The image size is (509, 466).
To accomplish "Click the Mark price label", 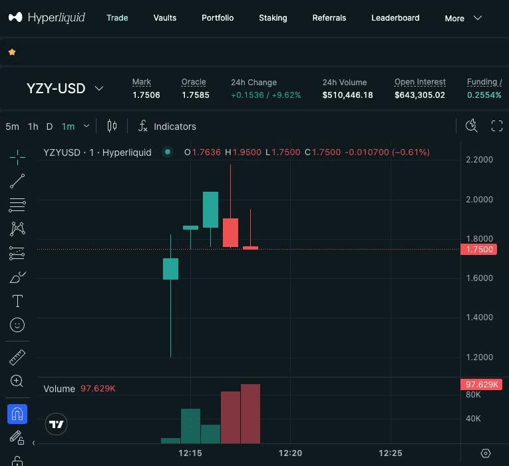I will point(142,82).
